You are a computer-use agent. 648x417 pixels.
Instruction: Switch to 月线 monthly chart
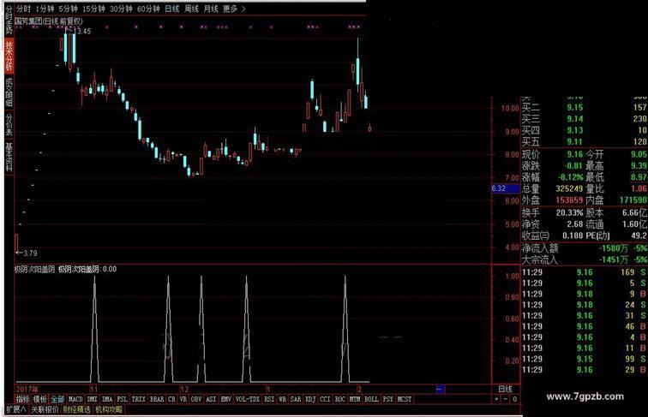click(x=211, y=9)
